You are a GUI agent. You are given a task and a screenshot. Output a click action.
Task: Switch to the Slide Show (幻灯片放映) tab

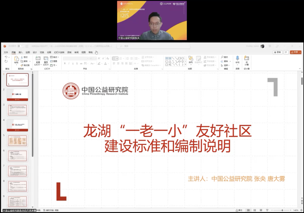(59, 52)
